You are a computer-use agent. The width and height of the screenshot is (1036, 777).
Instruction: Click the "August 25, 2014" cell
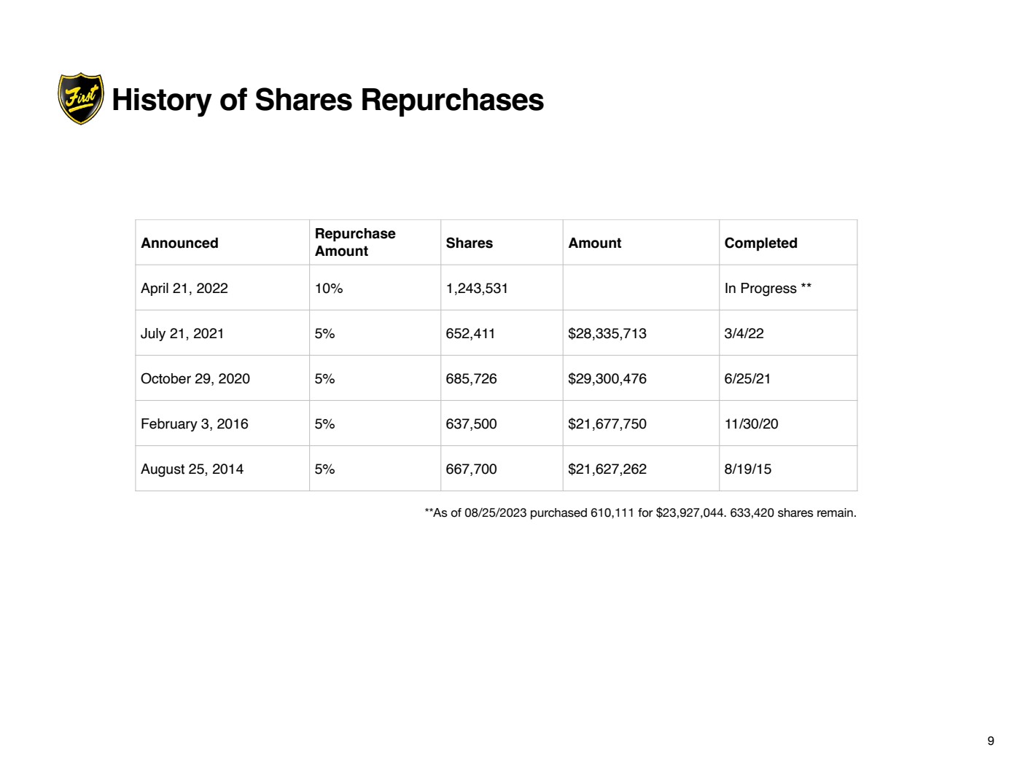click(x=192, y=469)
